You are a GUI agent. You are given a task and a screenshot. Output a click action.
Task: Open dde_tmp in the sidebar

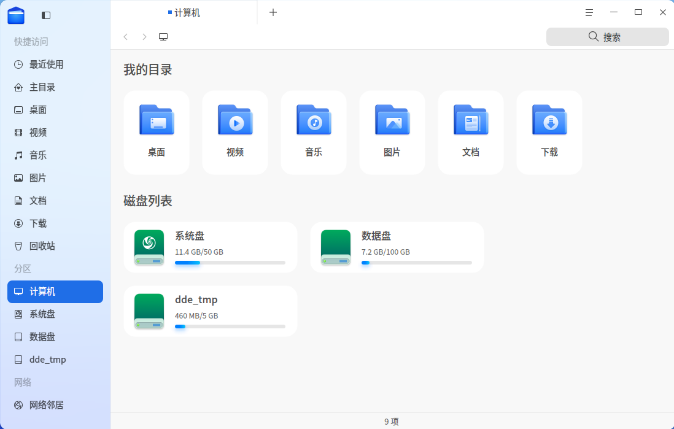55,360
